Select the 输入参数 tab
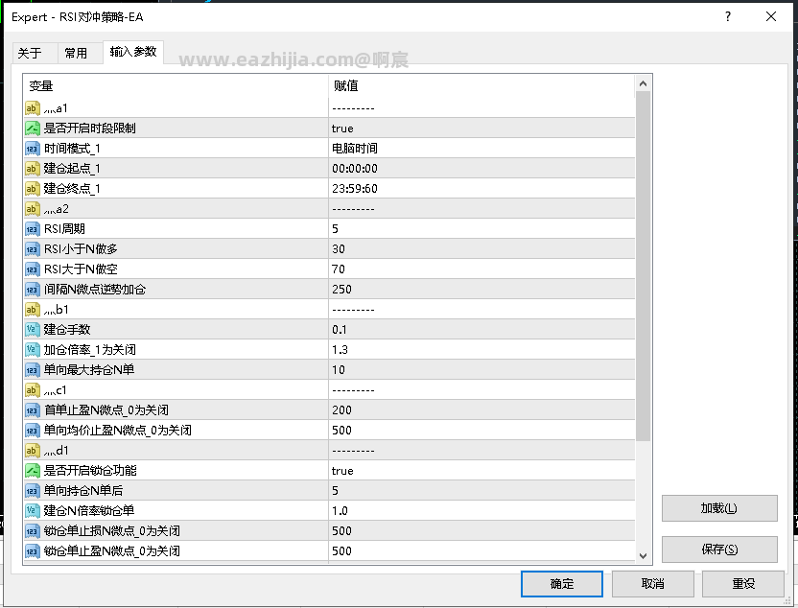 [x=132, y=52]
